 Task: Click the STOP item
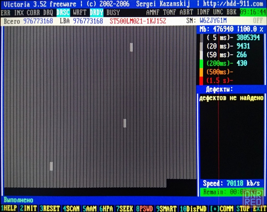click(x=243, y=208)
